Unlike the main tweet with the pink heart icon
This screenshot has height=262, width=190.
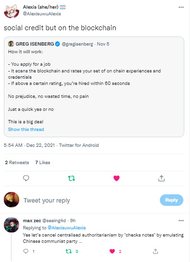116,179
